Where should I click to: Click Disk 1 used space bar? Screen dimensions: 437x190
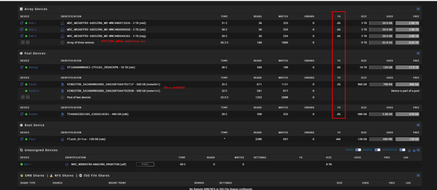(x=381, y=23)
